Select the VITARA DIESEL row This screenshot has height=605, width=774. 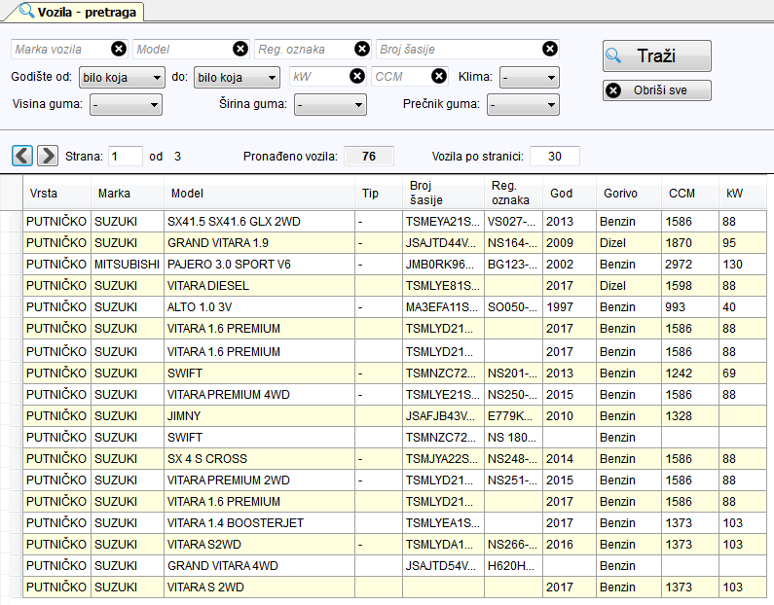[394, 286]
